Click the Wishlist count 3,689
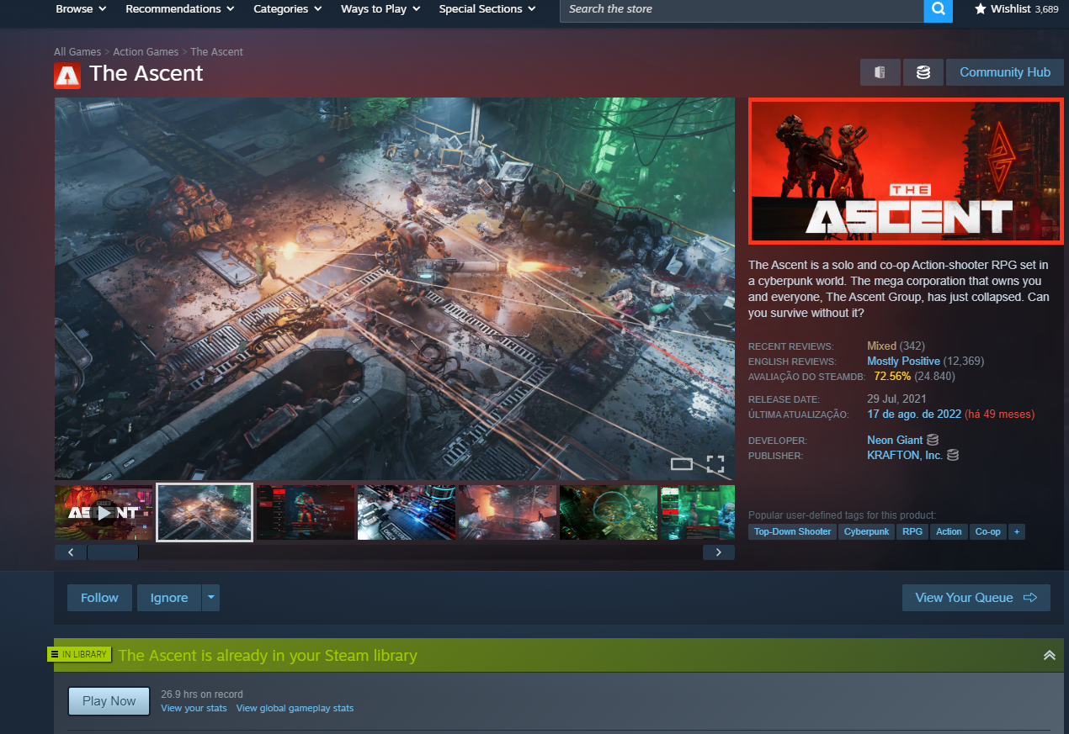 (x=1046, y=9)
